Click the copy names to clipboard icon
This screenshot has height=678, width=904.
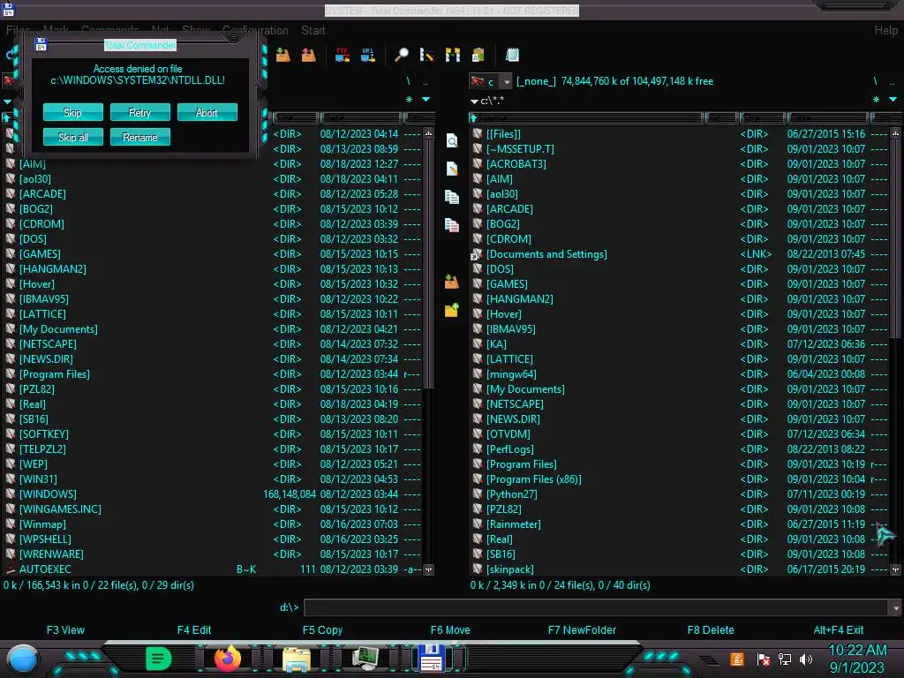point(478,55)
